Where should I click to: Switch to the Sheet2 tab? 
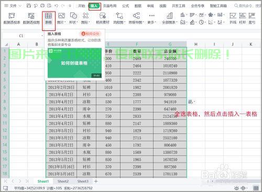(x=63, y=182)
